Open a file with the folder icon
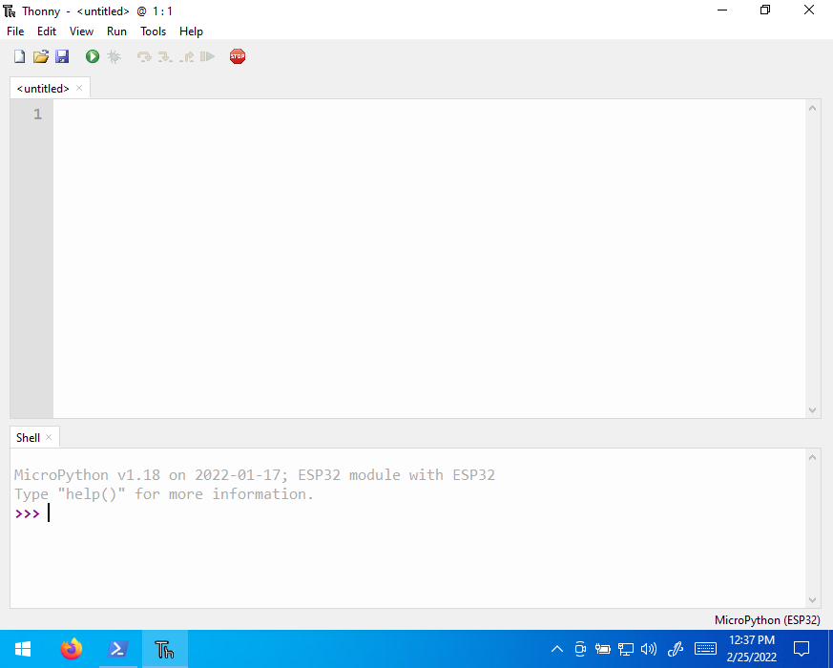Screen dimensions: 833x668 click(x=41, y=56)
